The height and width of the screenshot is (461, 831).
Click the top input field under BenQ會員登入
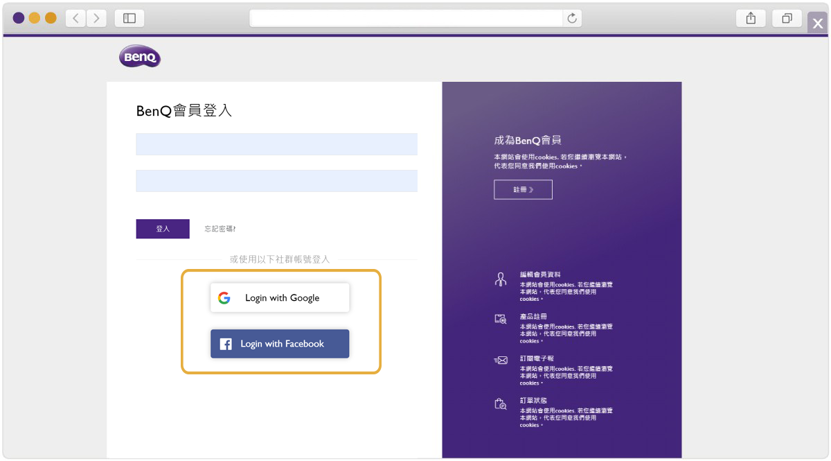(x=276, y=144)
